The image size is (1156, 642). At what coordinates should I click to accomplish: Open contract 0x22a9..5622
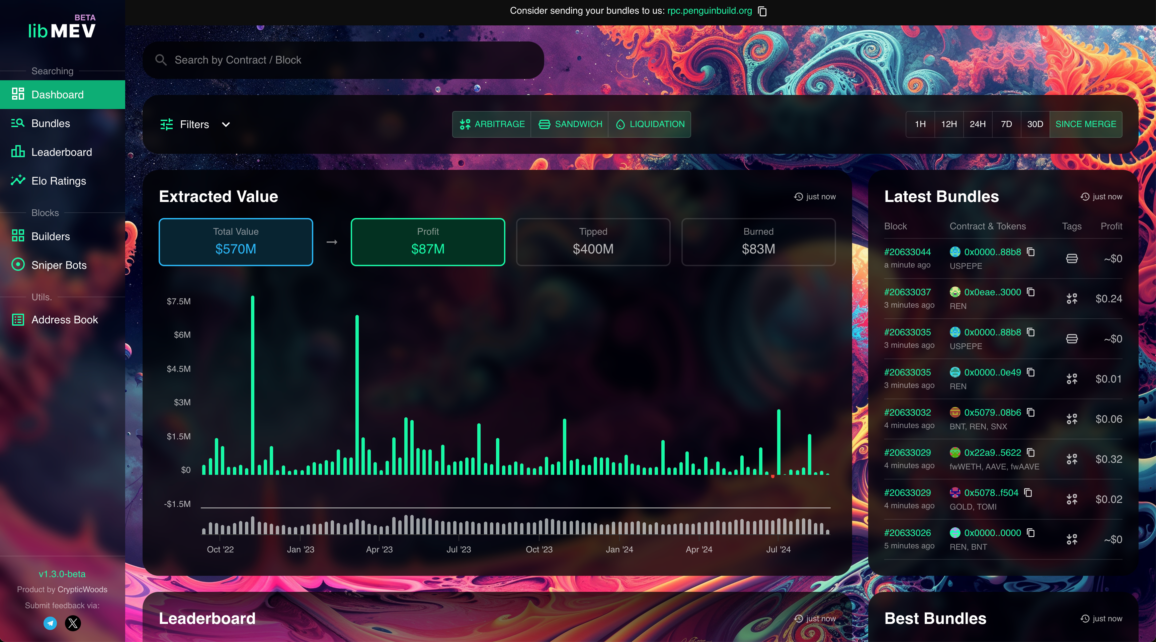(993, 453)
